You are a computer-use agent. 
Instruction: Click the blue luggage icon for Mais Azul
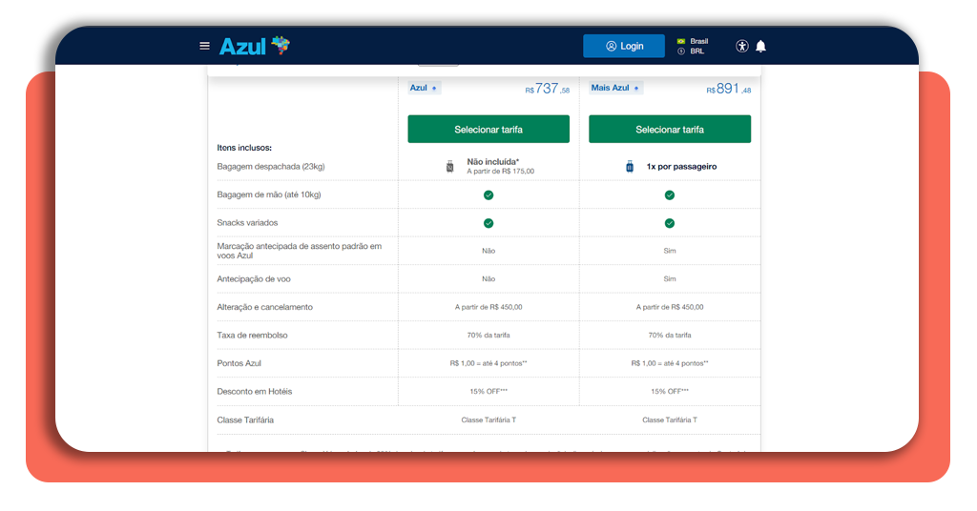tap(630, 167)
